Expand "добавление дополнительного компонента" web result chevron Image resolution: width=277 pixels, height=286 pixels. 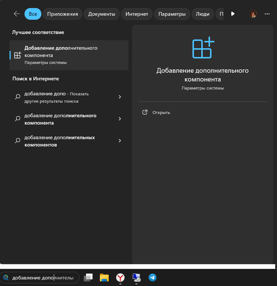coord(120,119)
